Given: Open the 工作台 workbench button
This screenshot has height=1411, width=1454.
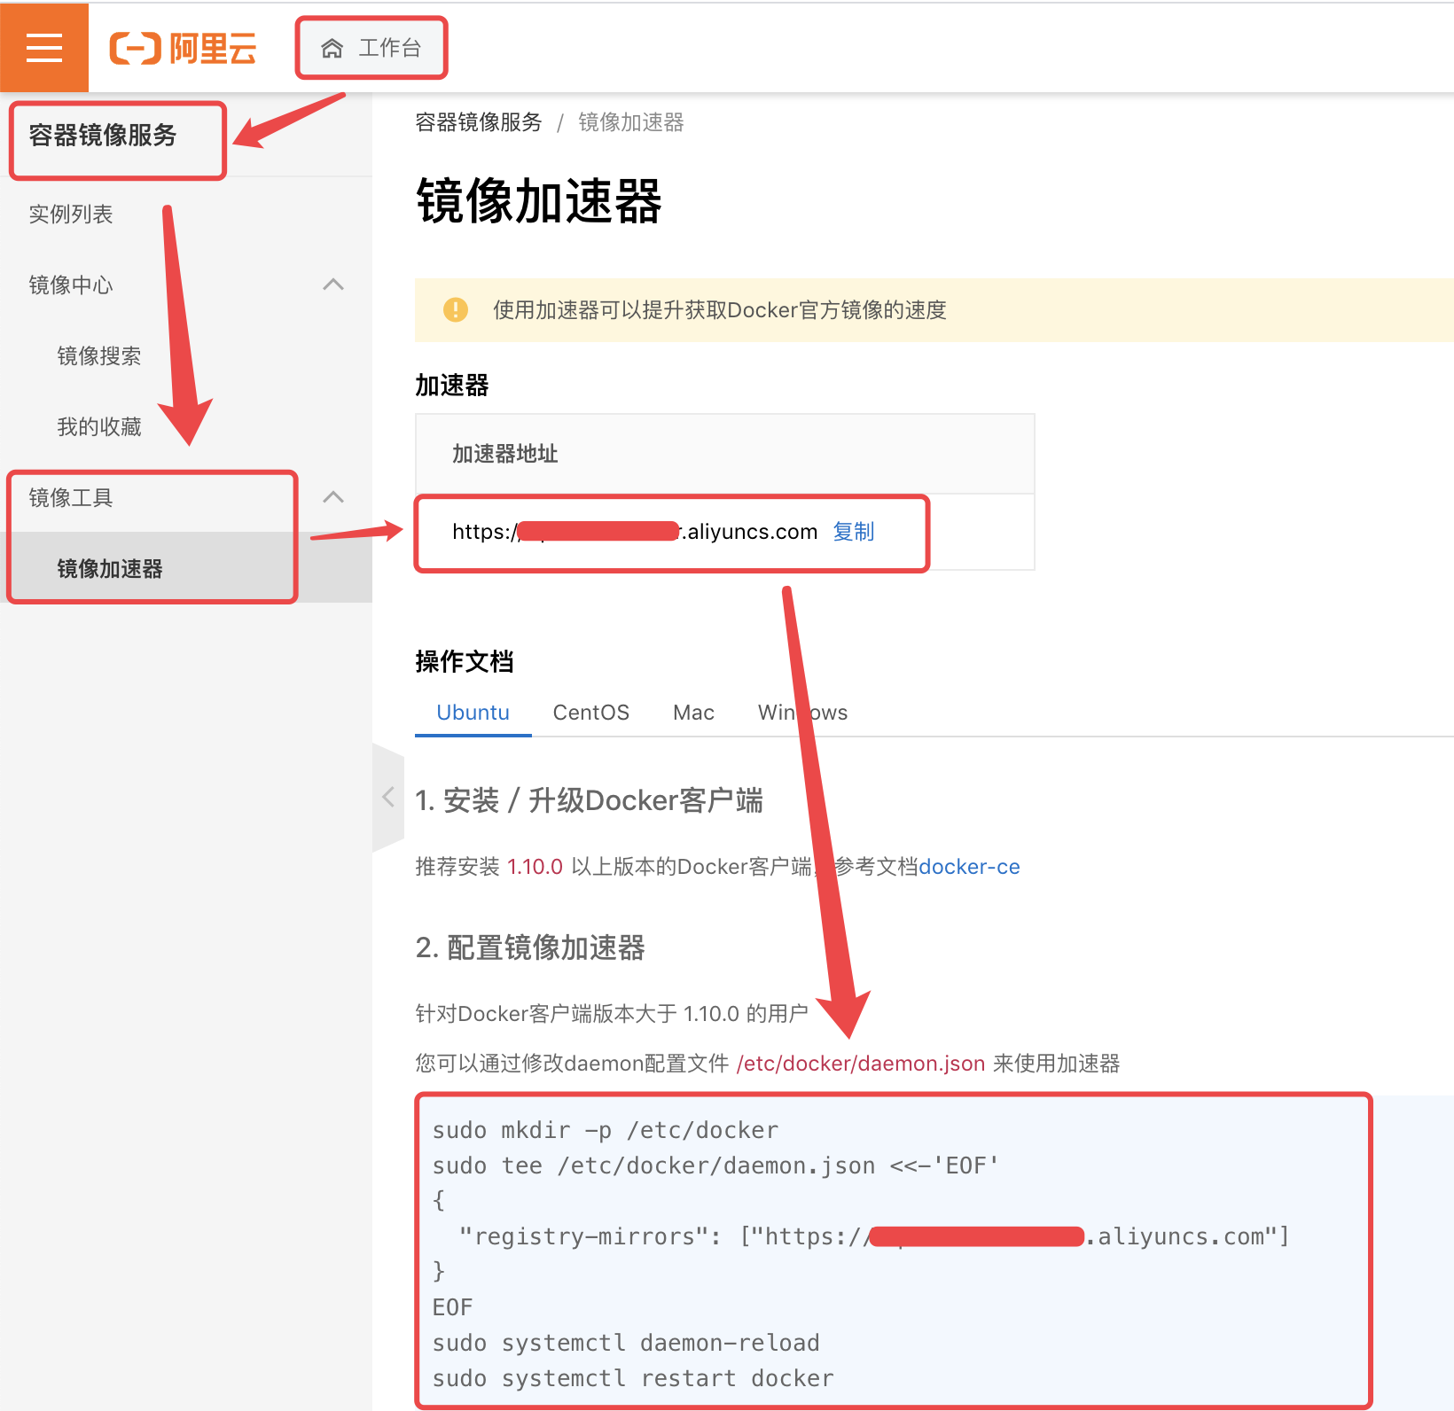Looking at the screenshot, I should [371, 48].
